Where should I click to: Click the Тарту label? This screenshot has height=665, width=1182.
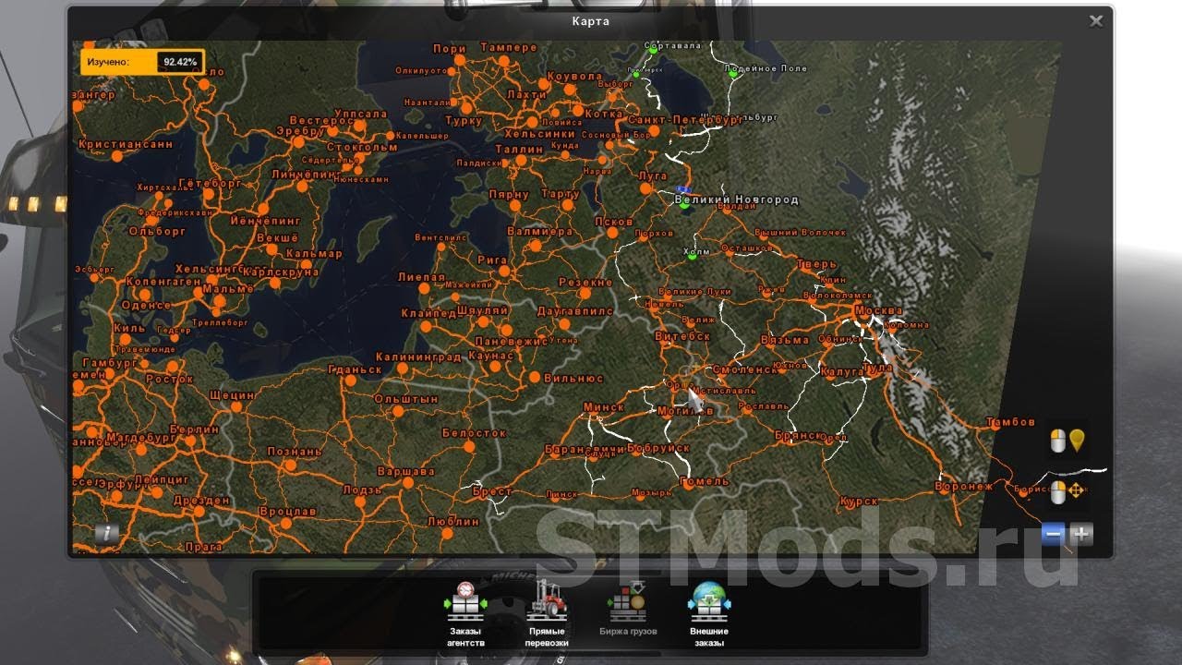point(561,194)
